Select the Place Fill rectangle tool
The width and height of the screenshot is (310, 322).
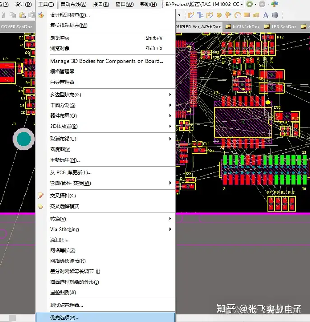pos(246,15)
